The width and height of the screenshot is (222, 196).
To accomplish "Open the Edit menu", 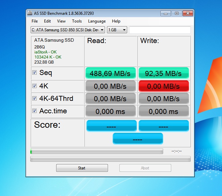I will click(x=47, y=21).
